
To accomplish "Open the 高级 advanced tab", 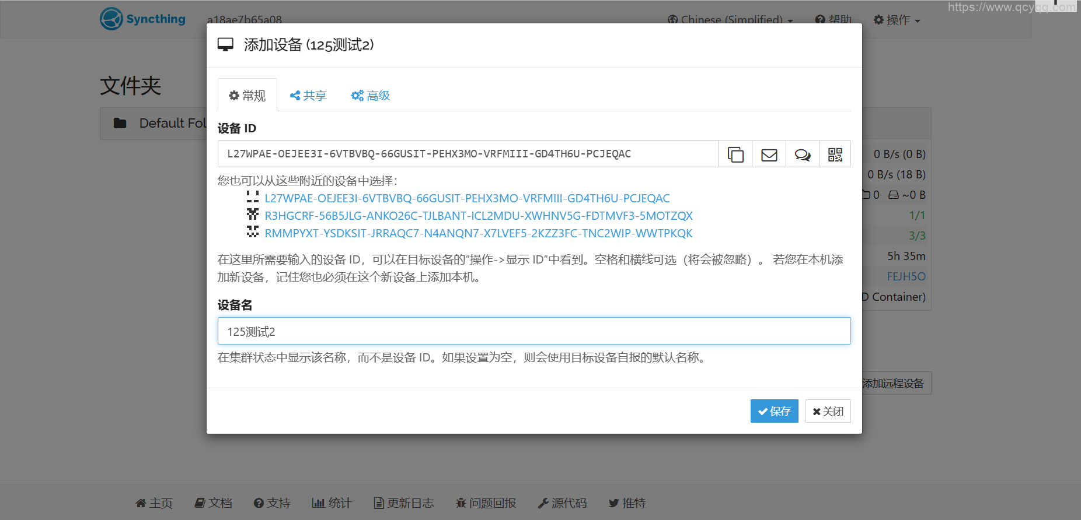I will coord(371,96).
